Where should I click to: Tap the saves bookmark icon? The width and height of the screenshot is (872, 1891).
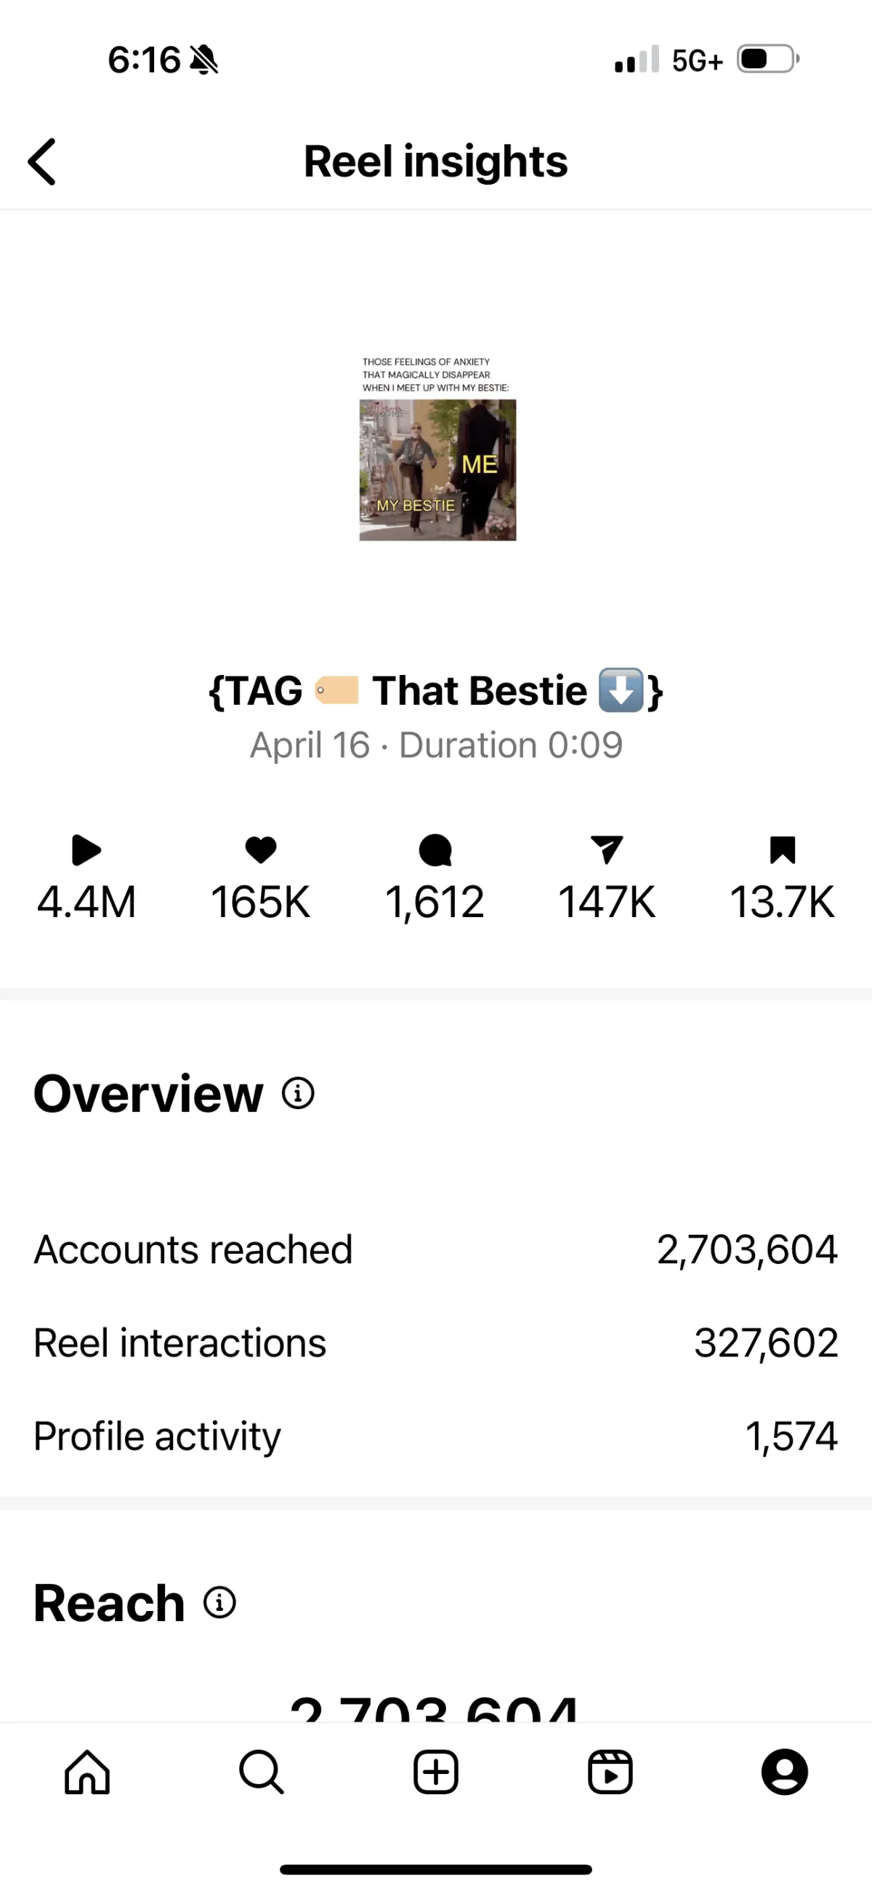tap(782, 850)
